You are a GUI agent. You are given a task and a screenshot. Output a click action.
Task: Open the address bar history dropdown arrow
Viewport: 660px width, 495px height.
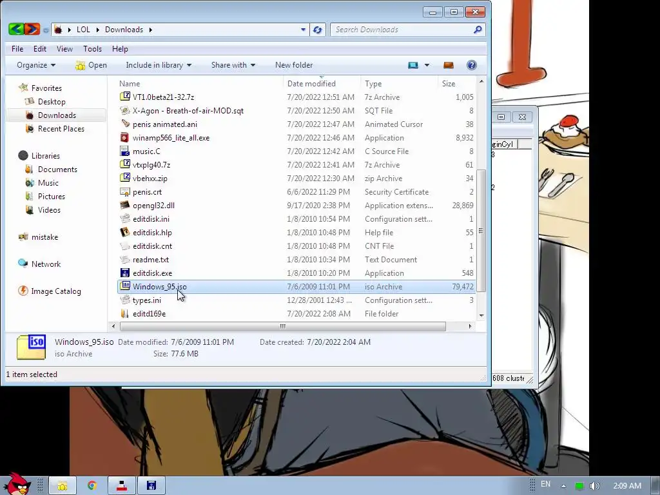click(x=303, y=30)
